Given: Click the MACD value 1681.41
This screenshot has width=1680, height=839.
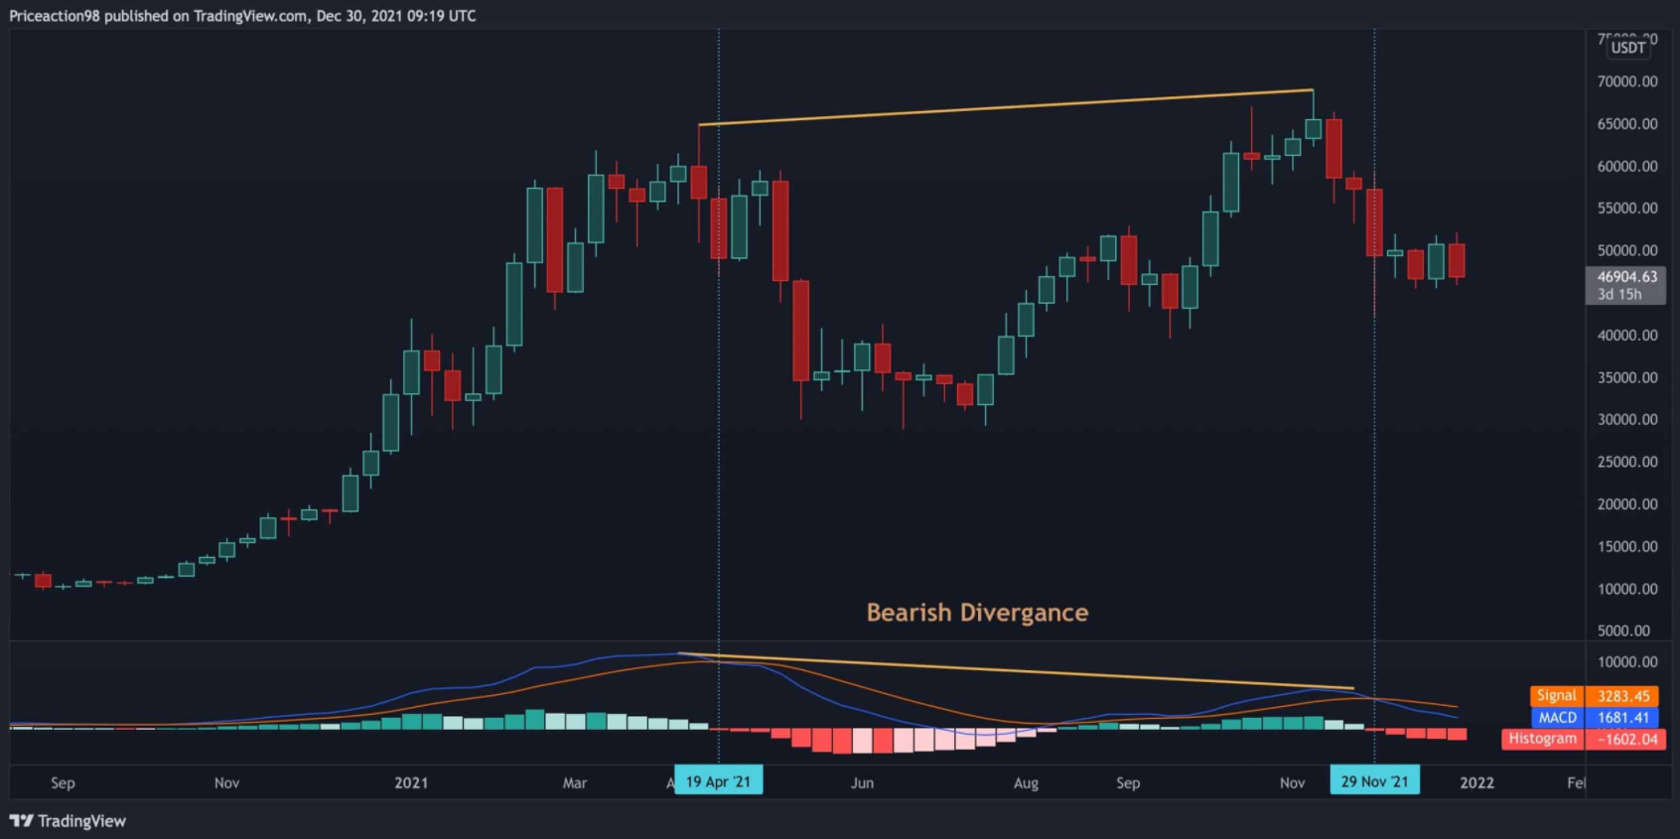Looking at the screenshot, I should click(1622, 717).
